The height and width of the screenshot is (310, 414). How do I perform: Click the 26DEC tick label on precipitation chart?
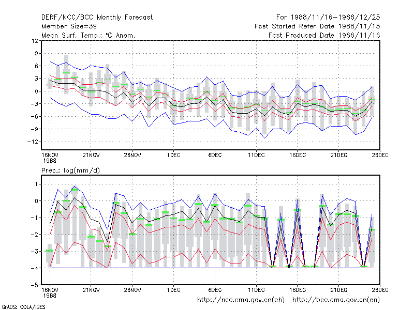pos(380,290)
